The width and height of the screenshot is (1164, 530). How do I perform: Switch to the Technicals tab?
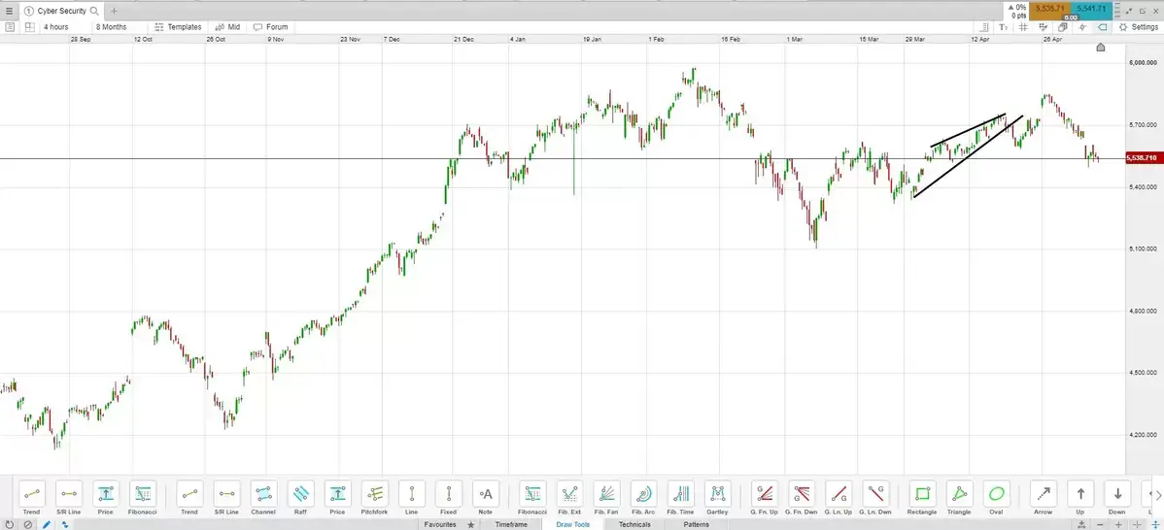(634, 524)
